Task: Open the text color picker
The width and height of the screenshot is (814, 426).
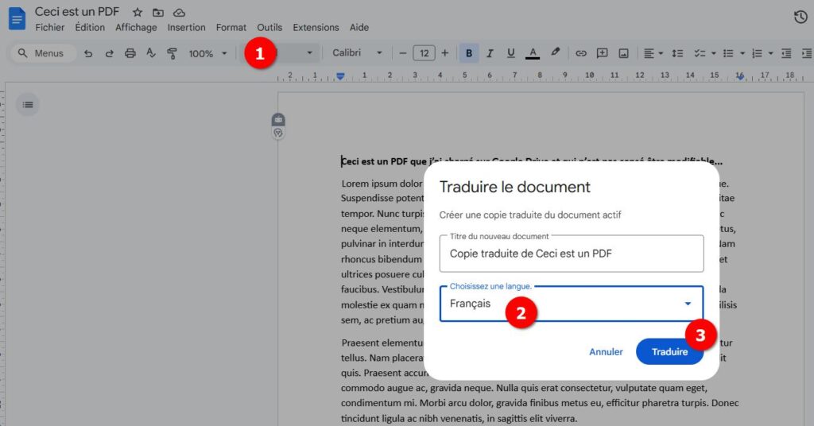Action: tap(532, 53)
